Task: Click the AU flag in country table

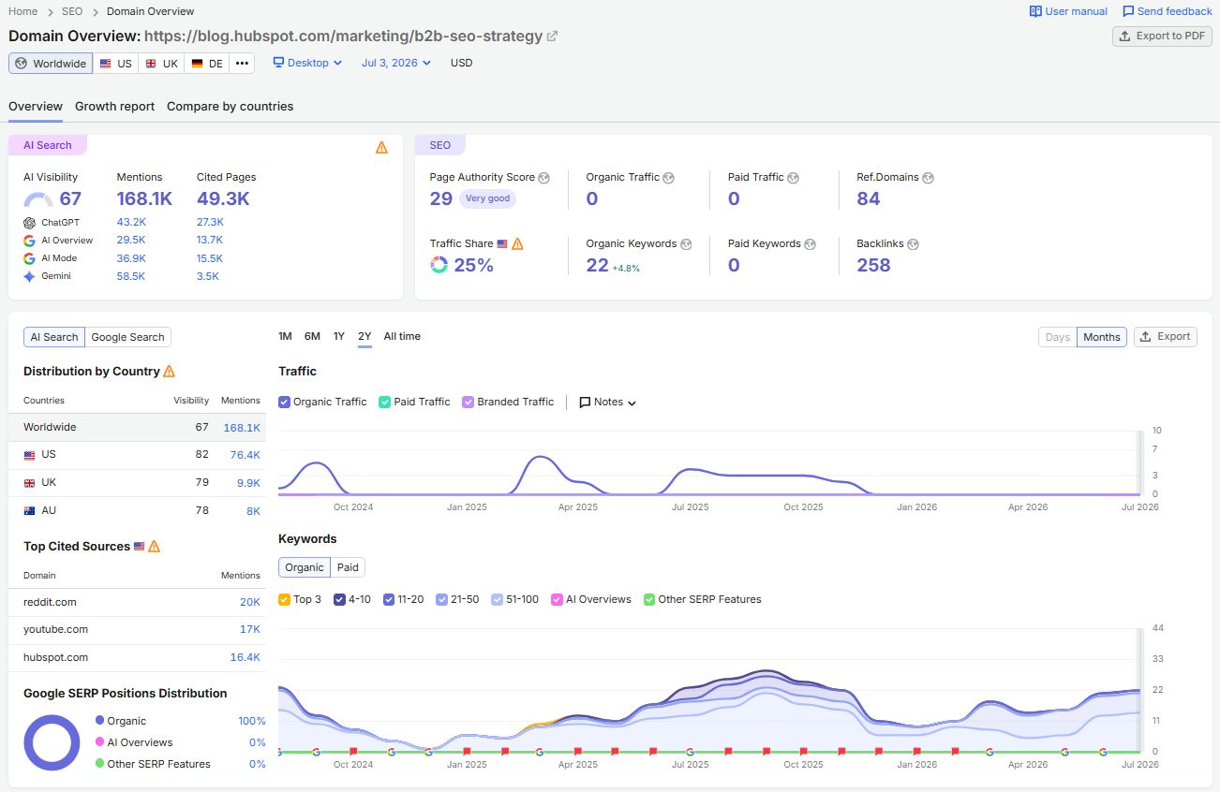Action: pyautogui.click(x=29, y=510)
